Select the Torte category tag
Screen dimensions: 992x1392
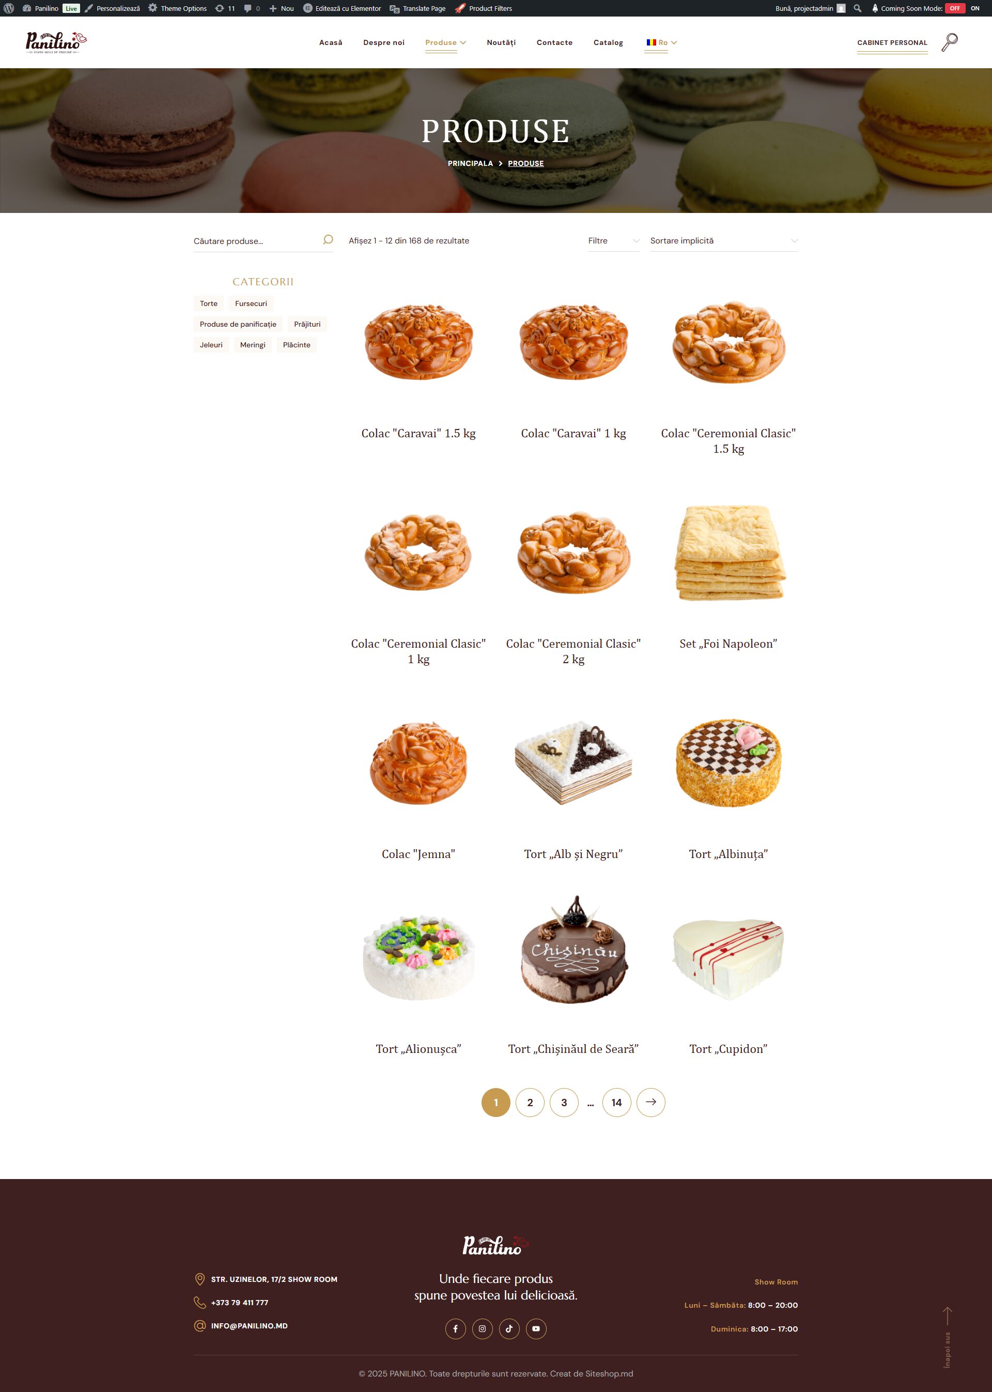click(x=208, y=304)
